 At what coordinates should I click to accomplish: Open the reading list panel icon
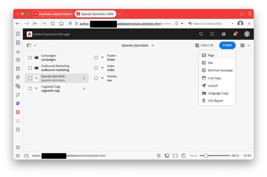coord(18,43)
